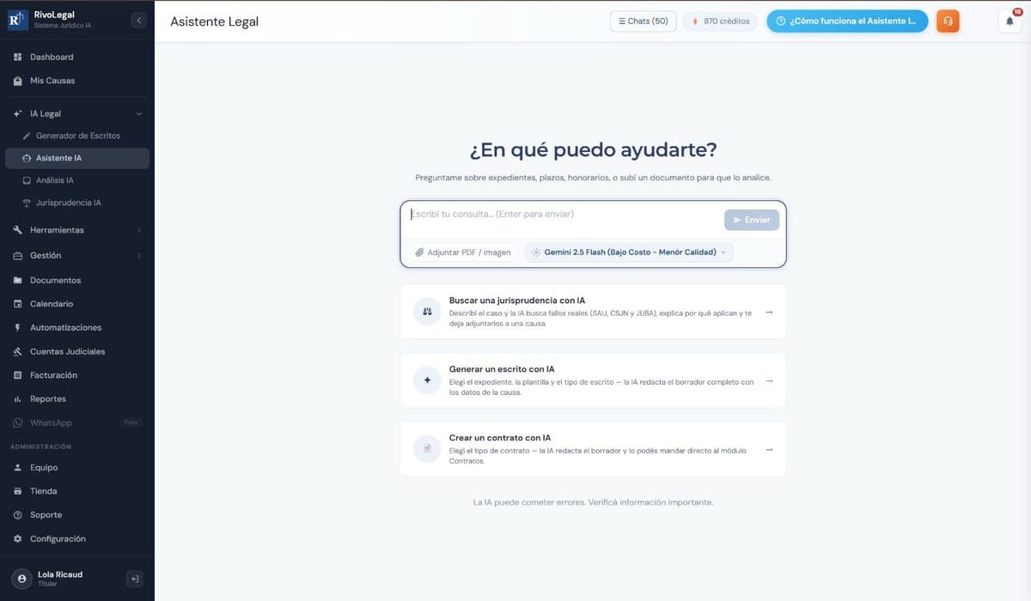
Task: Click the Enviar button
Action: coord(752,220)
